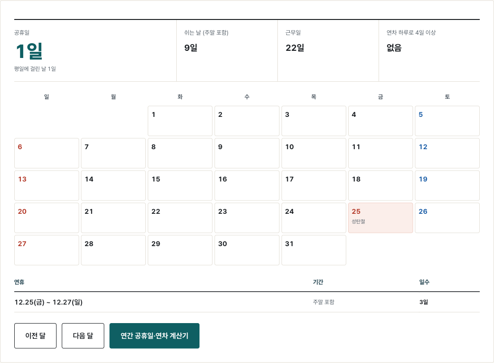Select calendar day 8

click(180, 153)
